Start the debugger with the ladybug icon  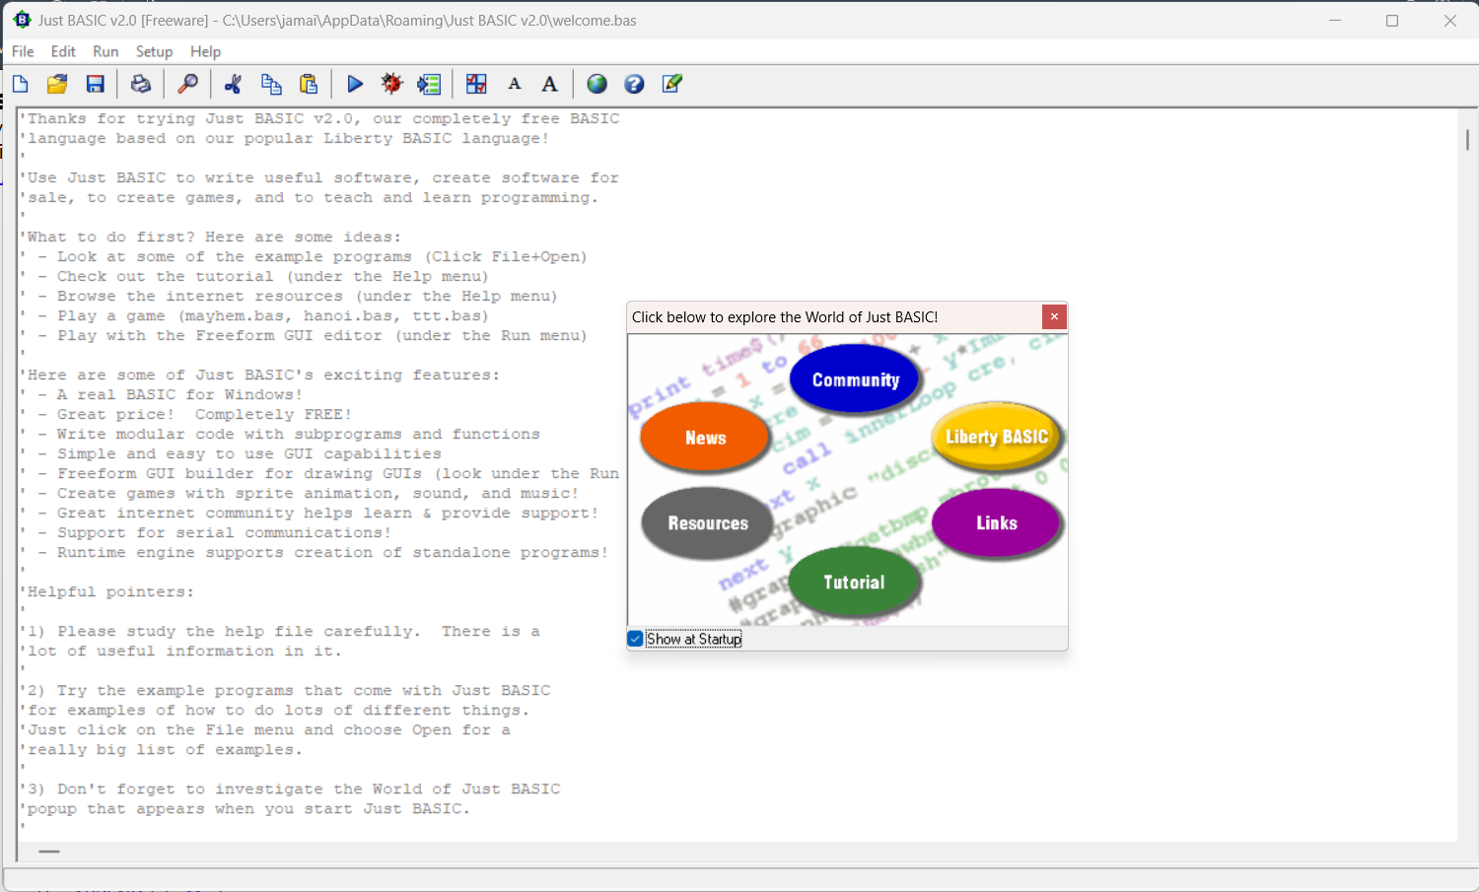pos(392,84)
